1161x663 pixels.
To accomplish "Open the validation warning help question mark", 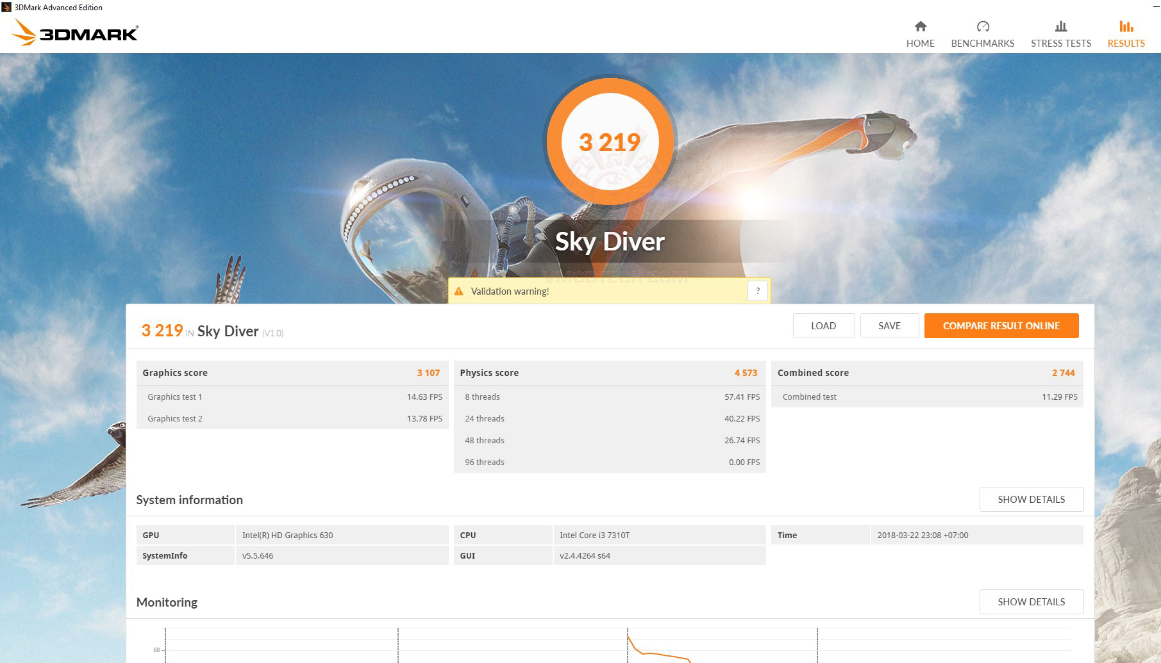I will 758,291.
